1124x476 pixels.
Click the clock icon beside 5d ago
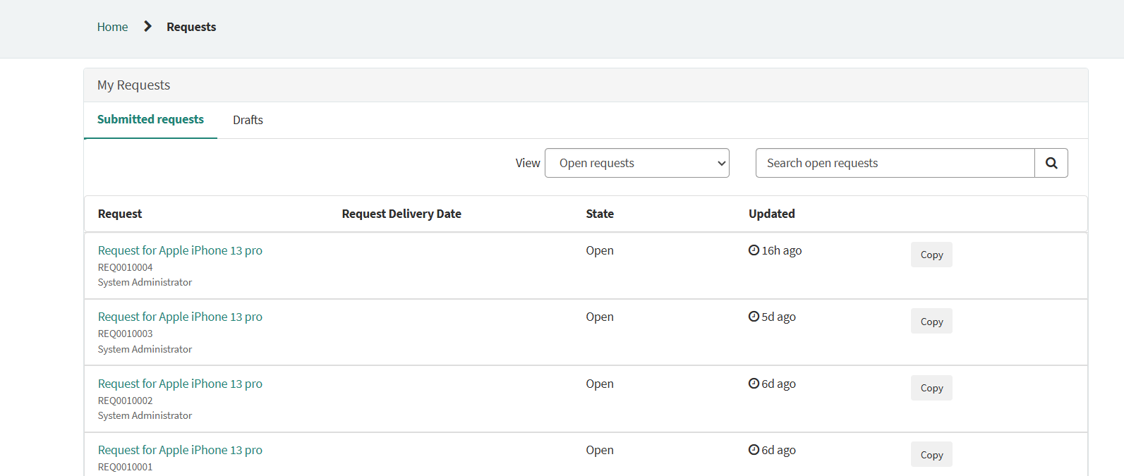pos(754,317)
